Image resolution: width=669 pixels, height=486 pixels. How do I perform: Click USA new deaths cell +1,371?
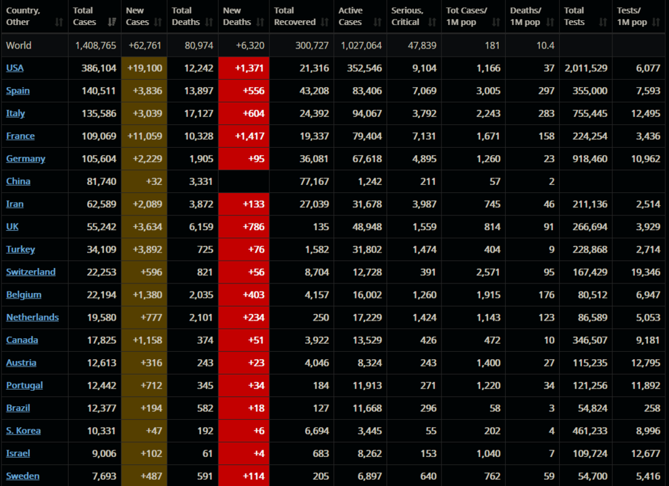click(244, 68)
